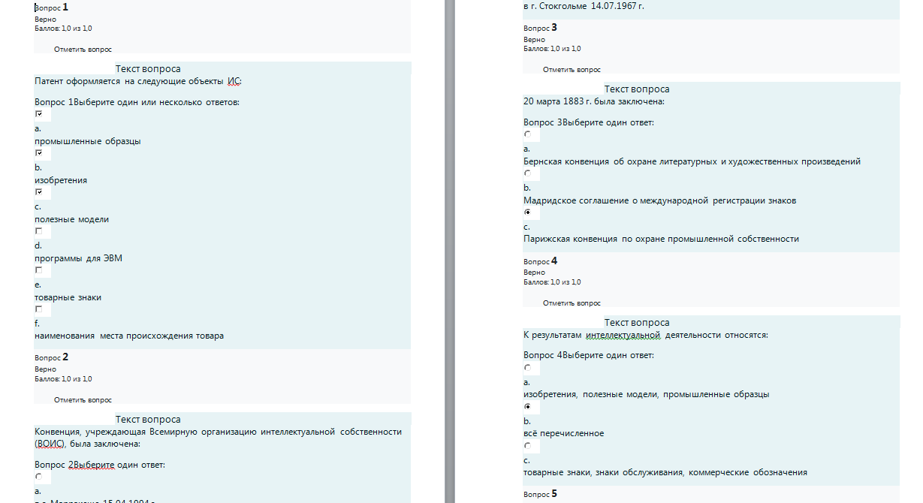Choose Мадридское соглашение radio option
This screenshot has height=503, width=923.
click(x=527, y=173)
